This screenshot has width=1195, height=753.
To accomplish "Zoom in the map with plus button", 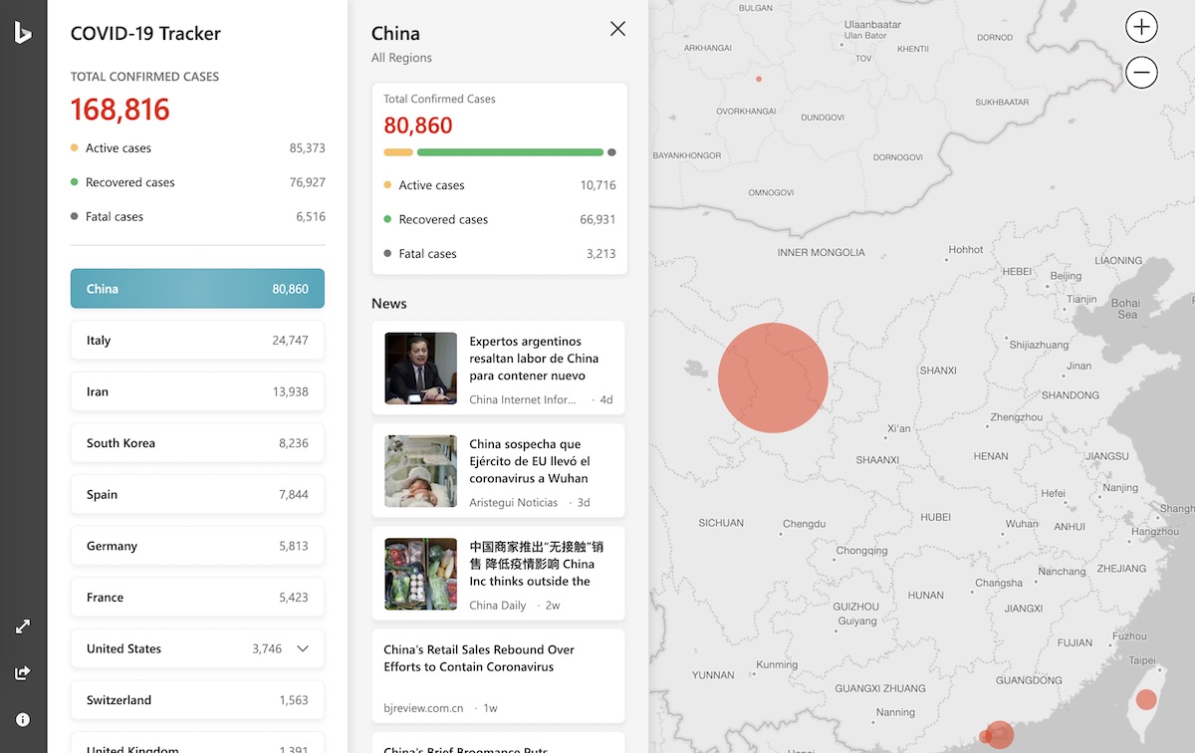I will pyautogui.click(x=1141, y=27).
